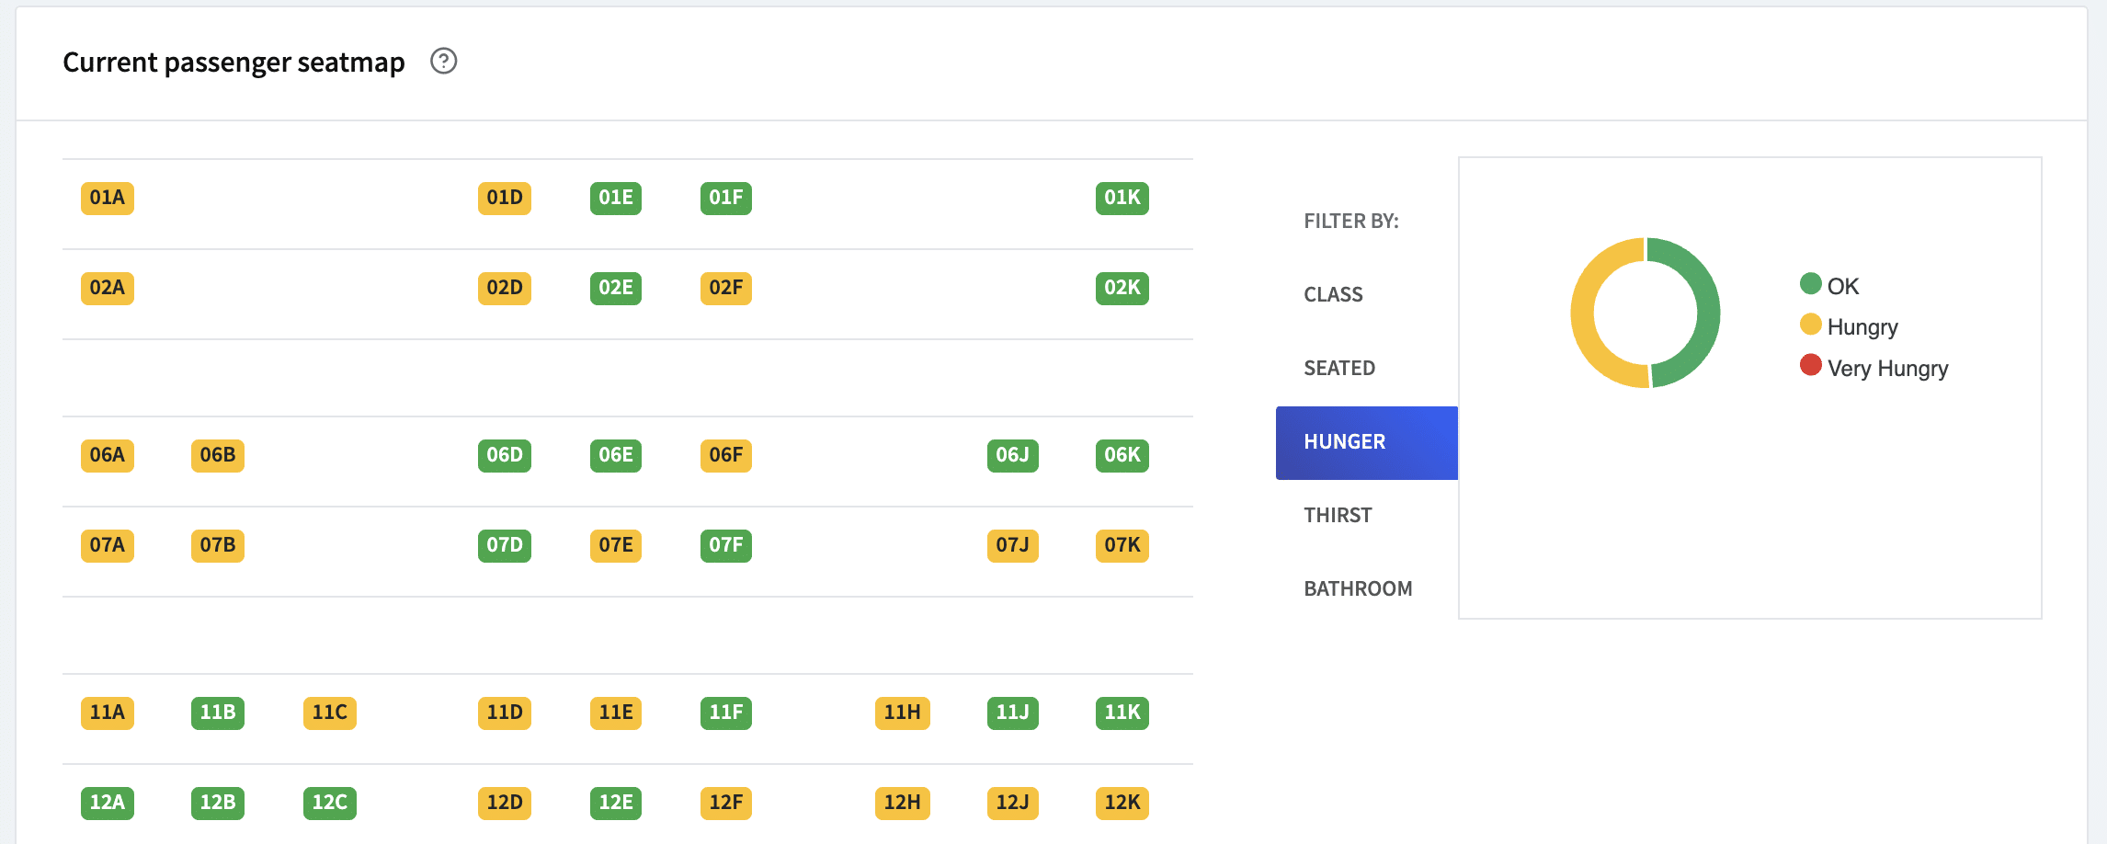
Task: Switch filter to Bathroom
Action: coord(1358,588)
